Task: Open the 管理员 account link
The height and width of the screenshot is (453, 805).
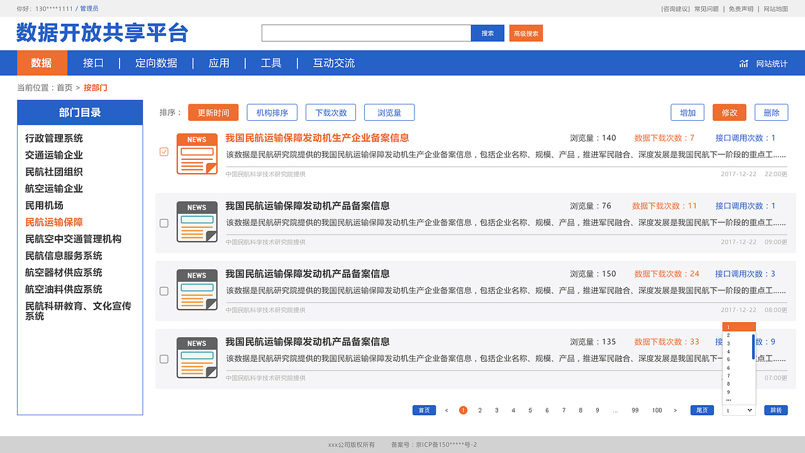Action: (x=89, y=9)
